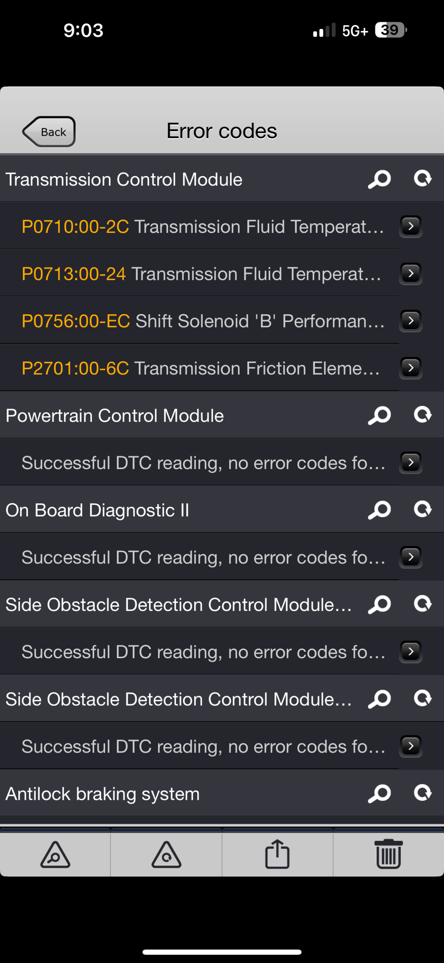The image size is (444, 963).
Task: Refresh the Transmission Control Module codes
Action: pyautogui.click(x=422, y=179)
